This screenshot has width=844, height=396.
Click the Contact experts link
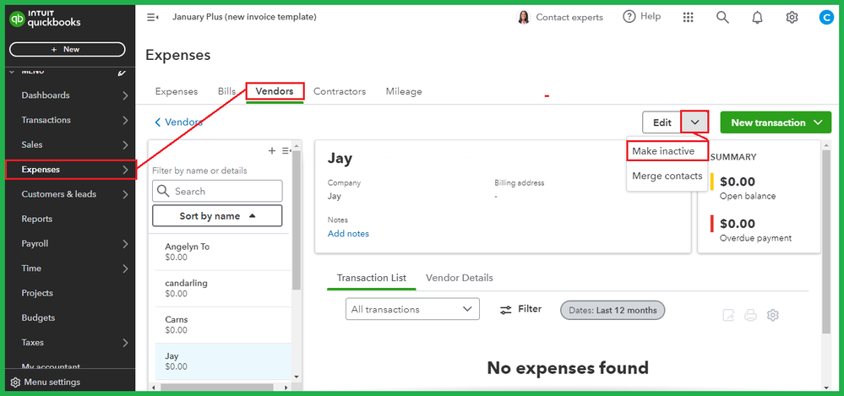point(569,17)
